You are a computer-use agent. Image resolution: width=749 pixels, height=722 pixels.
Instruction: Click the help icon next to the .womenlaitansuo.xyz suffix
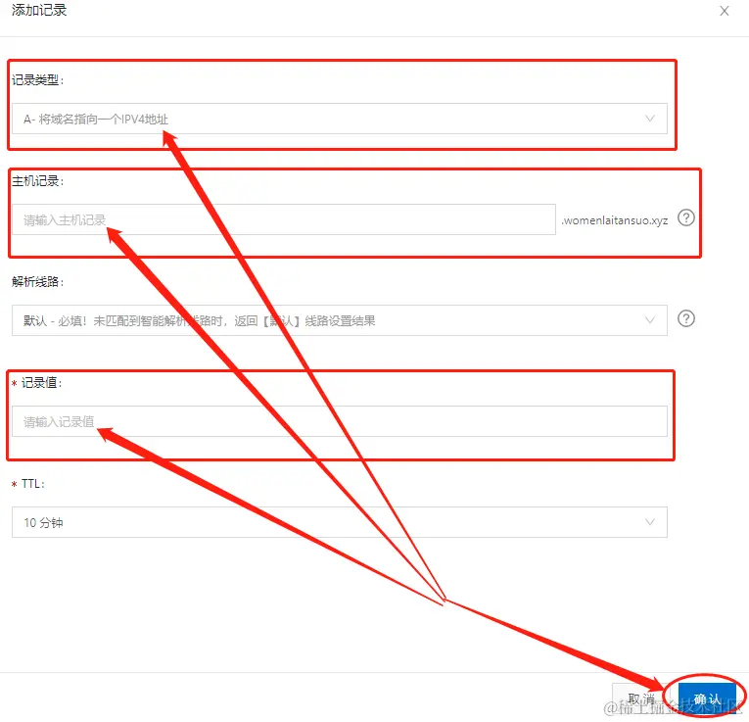[x=686, y=217]
